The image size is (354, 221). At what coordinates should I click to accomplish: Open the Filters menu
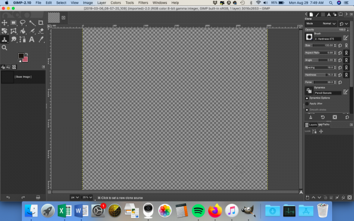pyautogui.click(x=143, y=3)
